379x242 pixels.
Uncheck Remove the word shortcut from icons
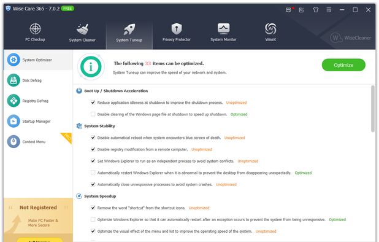[93, 208]
